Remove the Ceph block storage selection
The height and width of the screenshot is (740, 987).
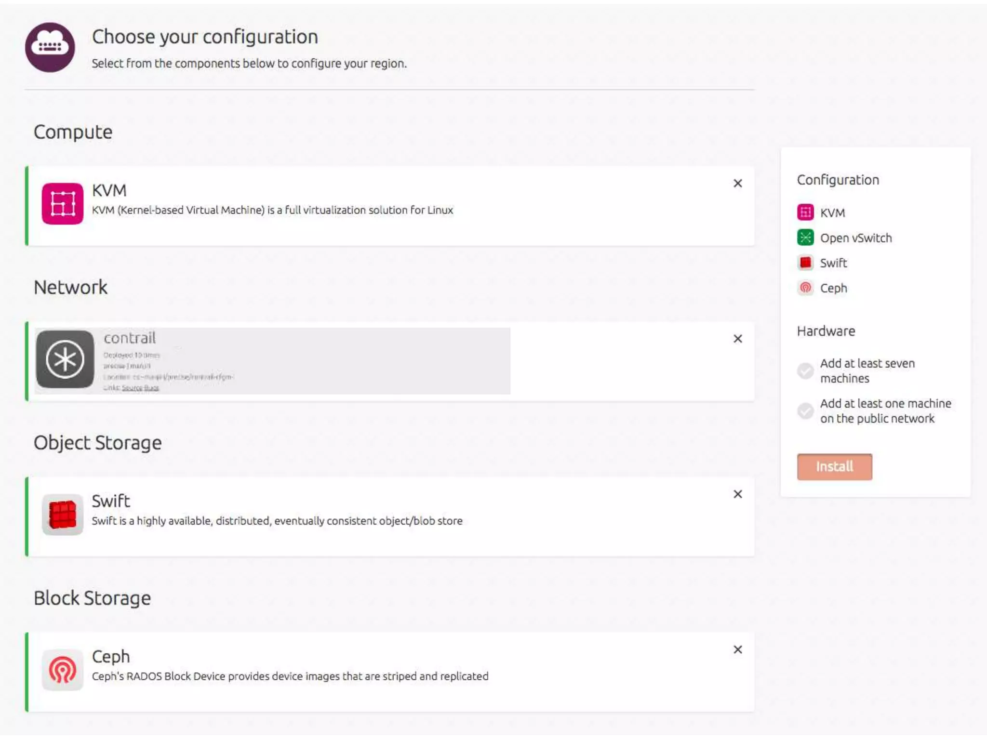point(737,649)
